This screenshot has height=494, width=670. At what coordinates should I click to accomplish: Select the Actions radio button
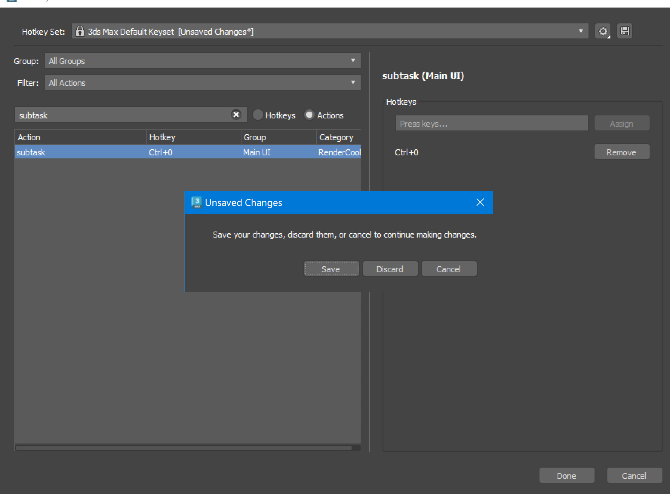pyautogui.click(x=309, y=115)
